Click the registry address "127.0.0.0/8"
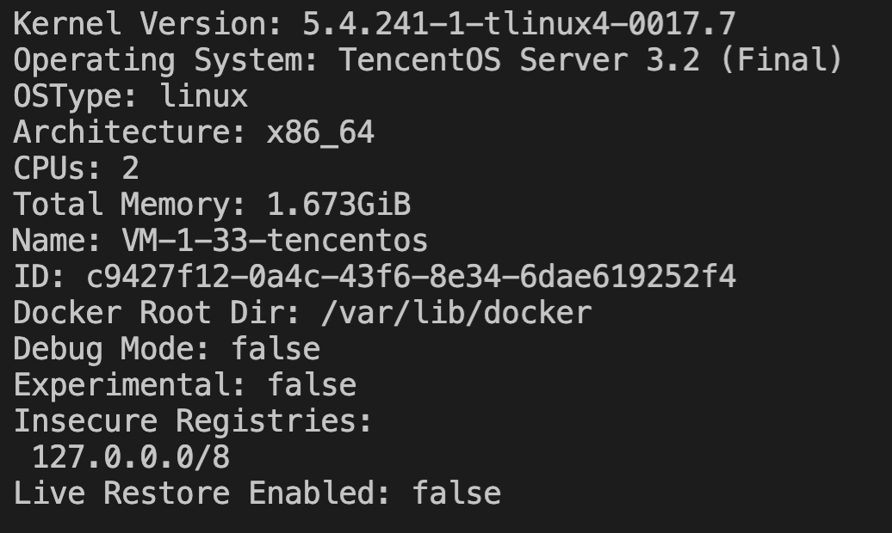The width and height of the screenshot is (892, 533). click(x=130, y=457)
